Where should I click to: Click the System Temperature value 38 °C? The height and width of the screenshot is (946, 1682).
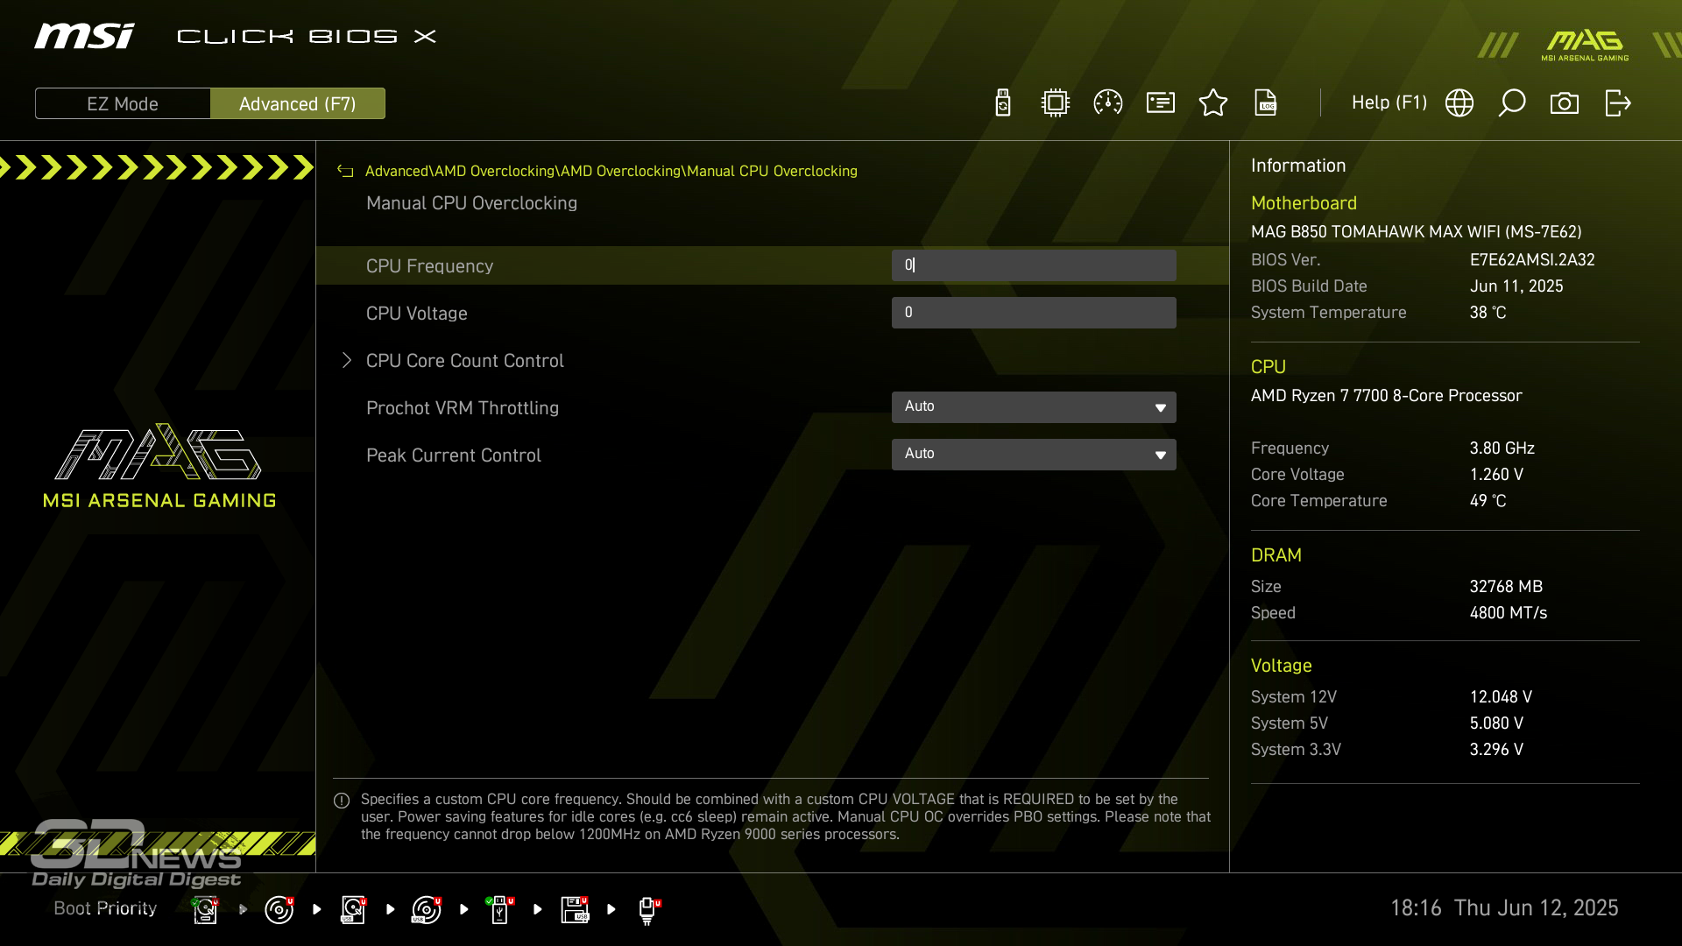click(x=1488, y=313)
